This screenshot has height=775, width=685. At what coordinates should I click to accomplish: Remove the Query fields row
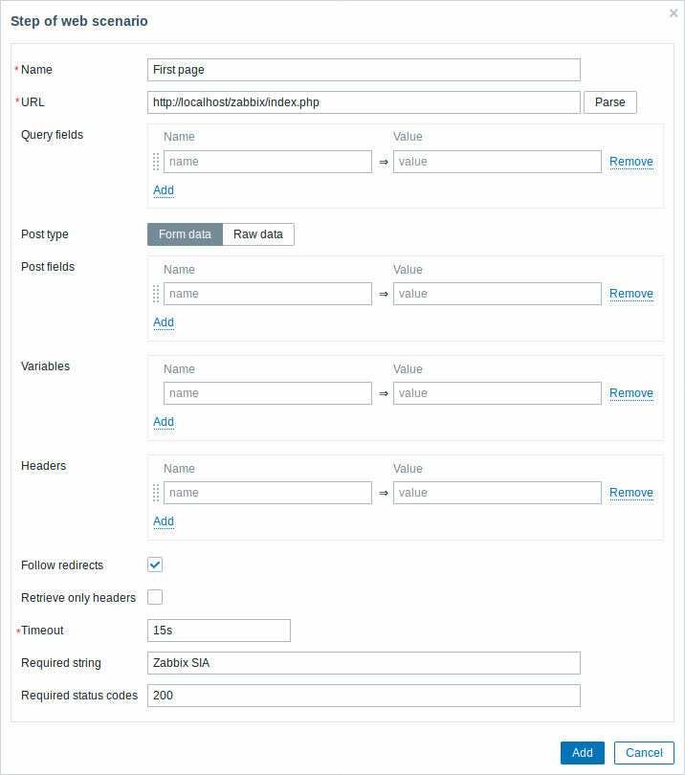point(631,162)
